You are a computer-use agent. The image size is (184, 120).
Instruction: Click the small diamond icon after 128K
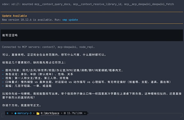[x=85, y=113]
